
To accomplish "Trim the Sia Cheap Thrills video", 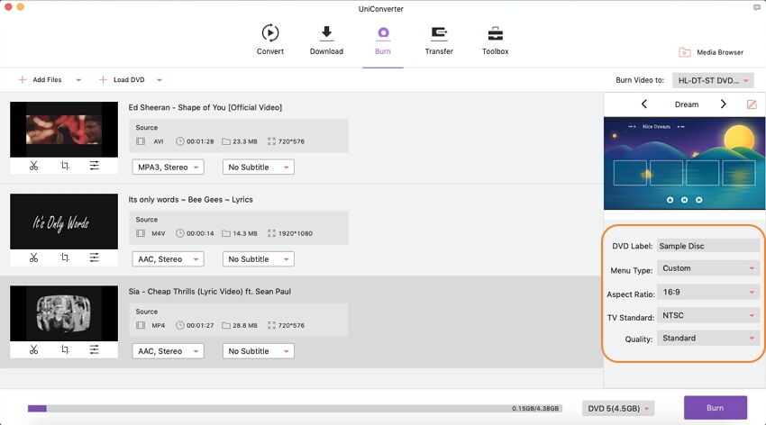I will click(x=33, y=349).
